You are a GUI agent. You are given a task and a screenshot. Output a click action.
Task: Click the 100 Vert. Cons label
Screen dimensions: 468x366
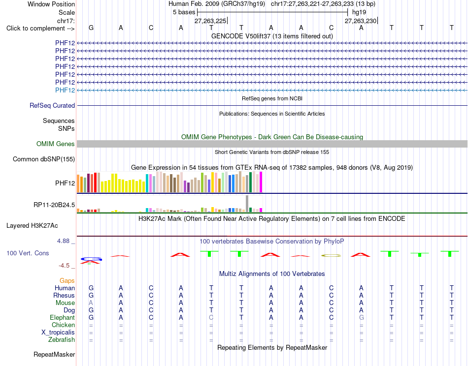pyautogui.click(x=28, y=253)
